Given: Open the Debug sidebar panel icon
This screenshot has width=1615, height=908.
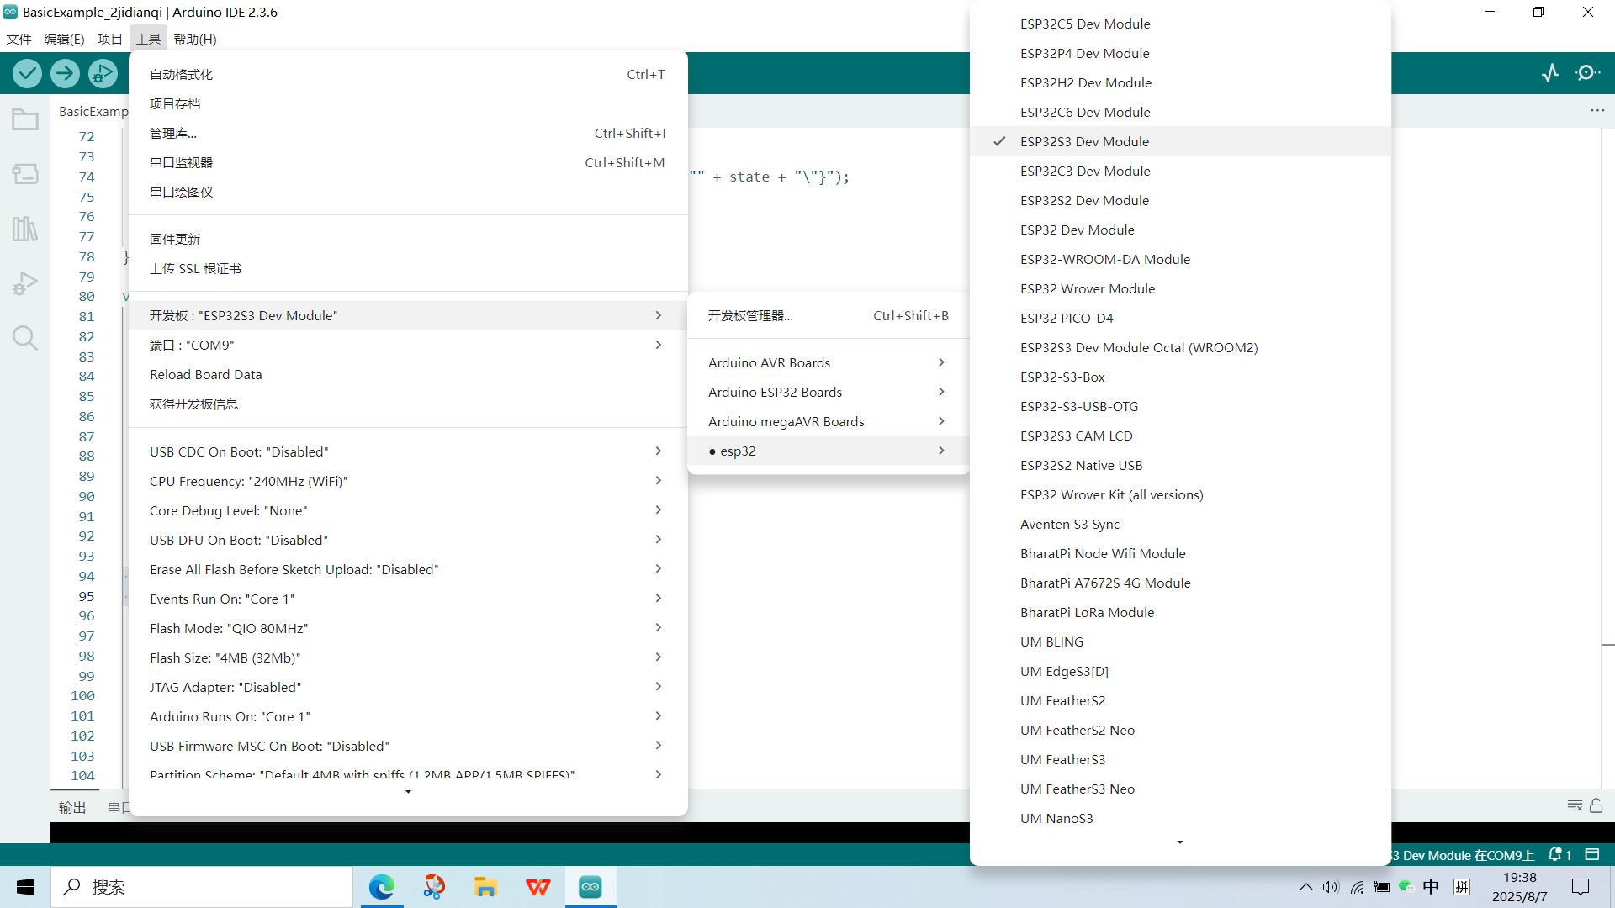Looking at the screenshot, I should pyautogui.click(x=25, y=283).
